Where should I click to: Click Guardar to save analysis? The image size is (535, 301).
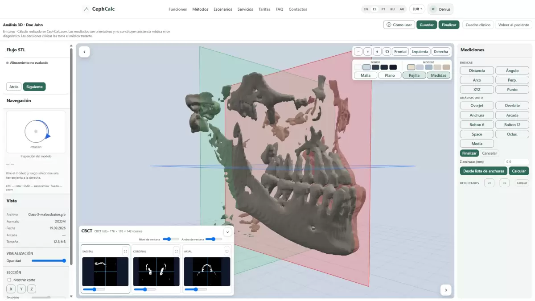click(x=427, y=25)
